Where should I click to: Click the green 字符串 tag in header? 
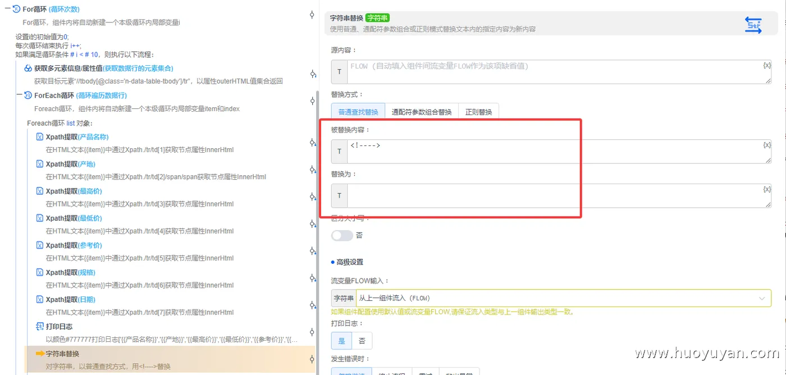pyautogui.click(x=377, y=18)
